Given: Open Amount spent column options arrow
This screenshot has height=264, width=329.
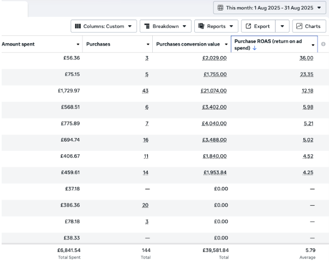Looking at the screenshot, I should [x=78, y=44].
